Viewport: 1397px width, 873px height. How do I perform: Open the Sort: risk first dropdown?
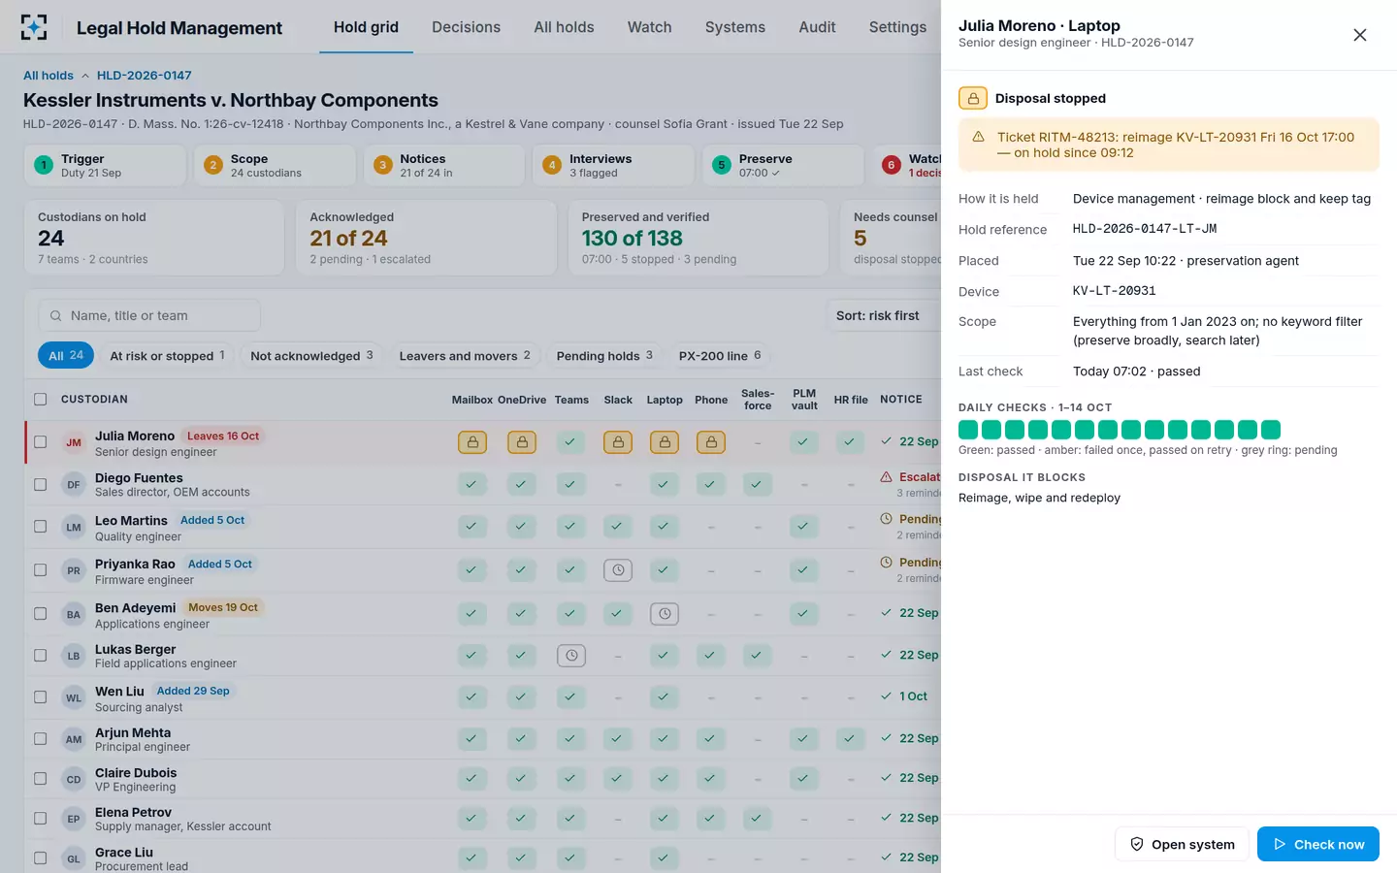tap(883, 315)
